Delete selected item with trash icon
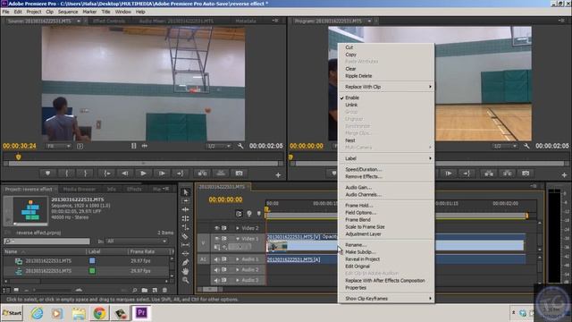 pyautogui.click(x=164, y=290)
